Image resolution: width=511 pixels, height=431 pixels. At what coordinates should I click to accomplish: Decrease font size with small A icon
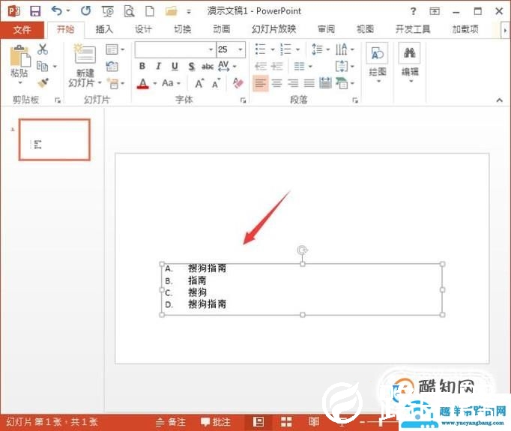[x=216, y=84]
